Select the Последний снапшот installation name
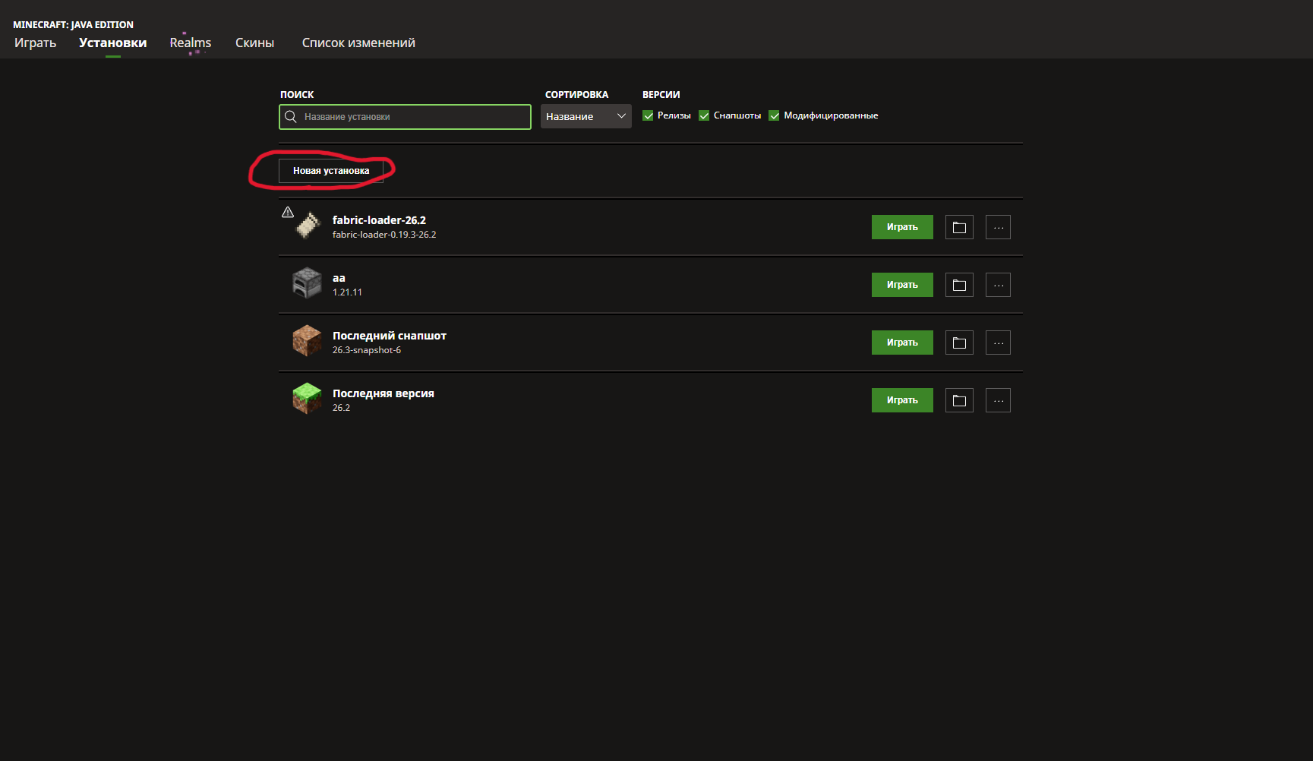 click(390, 336)
